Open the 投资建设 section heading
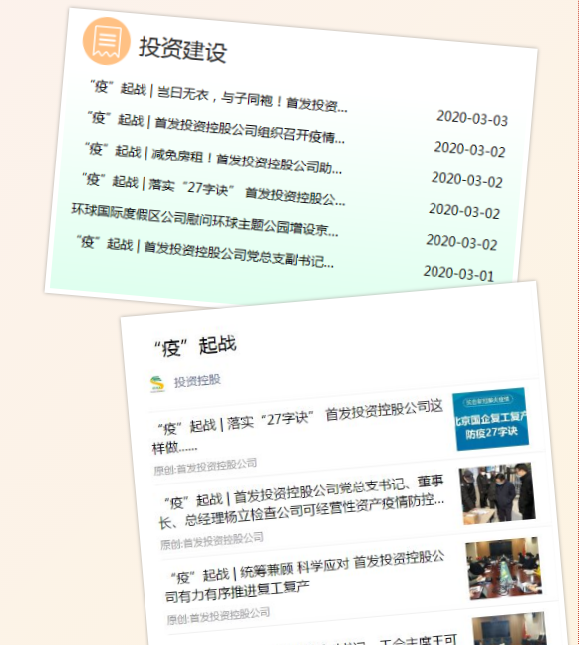Image resolution: width=579 pixels, height=645 pixels. coord(182,49)
